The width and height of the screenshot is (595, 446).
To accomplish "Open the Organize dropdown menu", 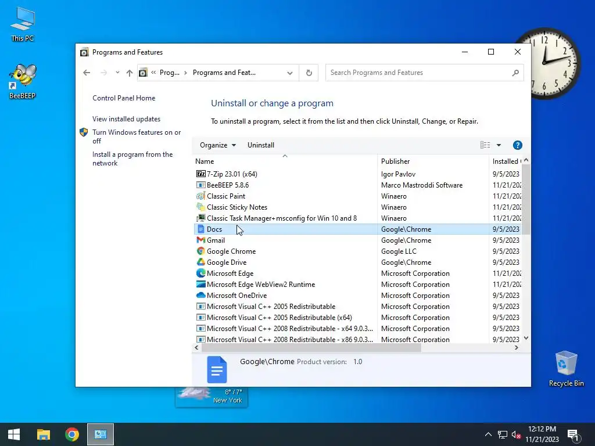I will 218,145.
